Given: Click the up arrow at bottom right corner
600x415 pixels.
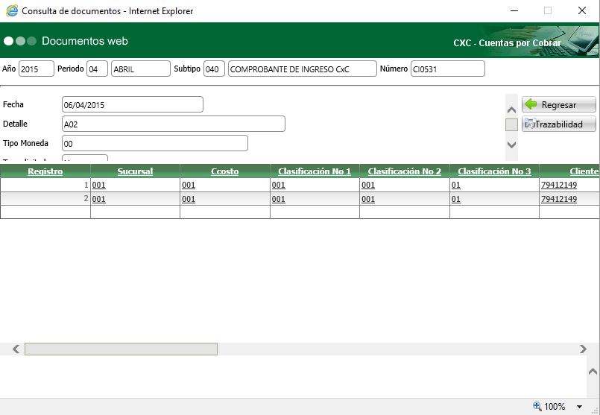Looking at the screenshot, I should 593,371.
